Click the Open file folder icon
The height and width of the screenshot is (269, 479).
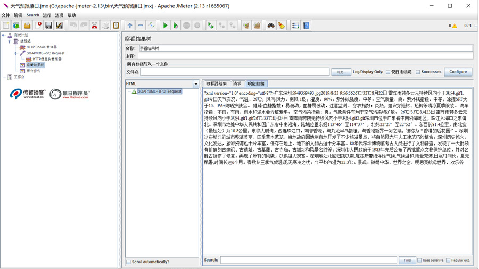[27, 26]
